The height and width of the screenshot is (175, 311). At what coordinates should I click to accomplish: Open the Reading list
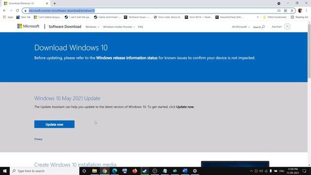[x=299, y=17]
